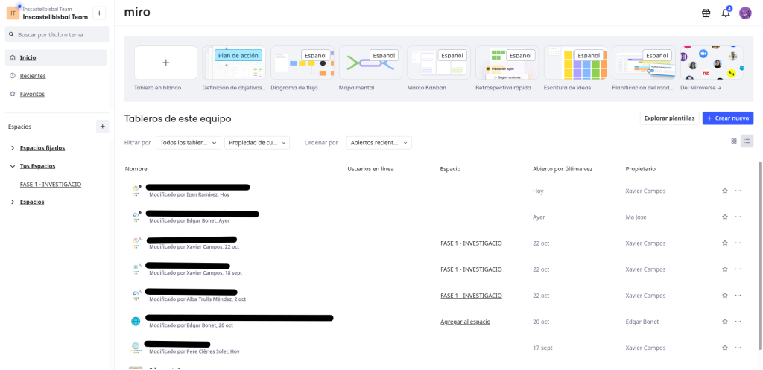Open the Miro logo home
763x370 pixels.
[x=137, y=12]
